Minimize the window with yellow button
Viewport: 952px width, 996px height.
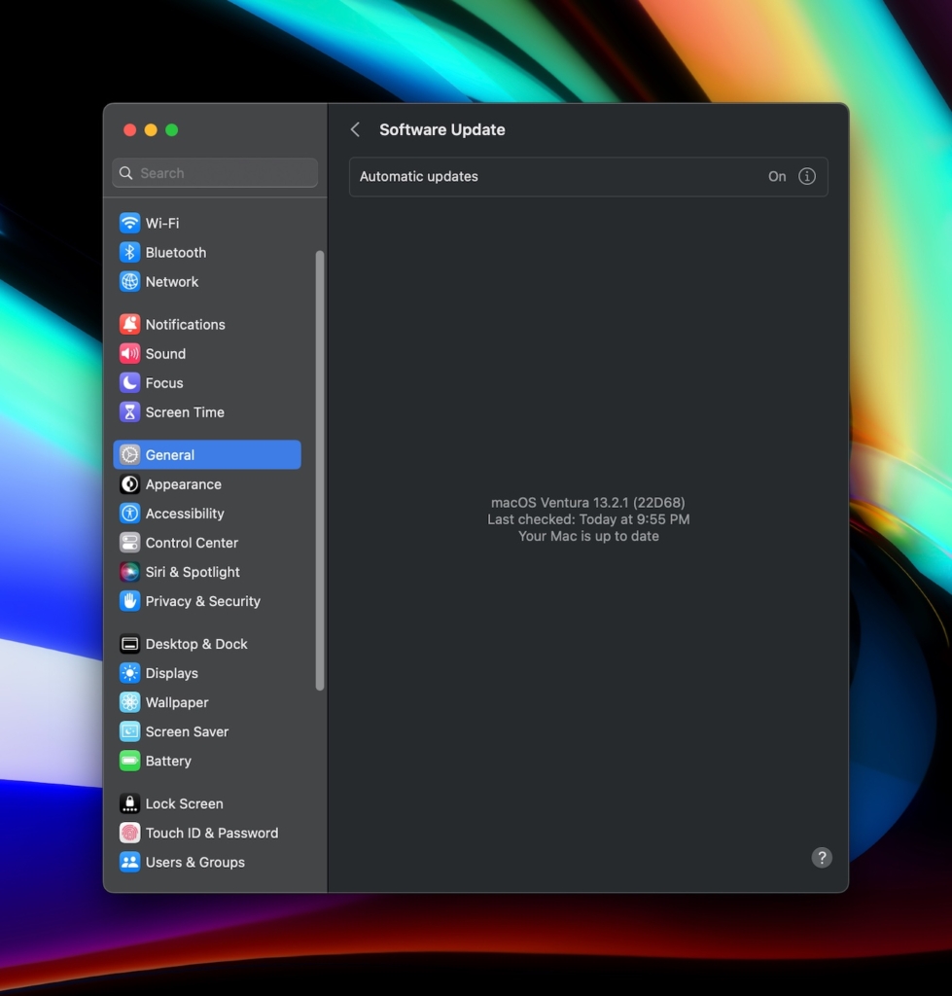(x=151, y=130)
